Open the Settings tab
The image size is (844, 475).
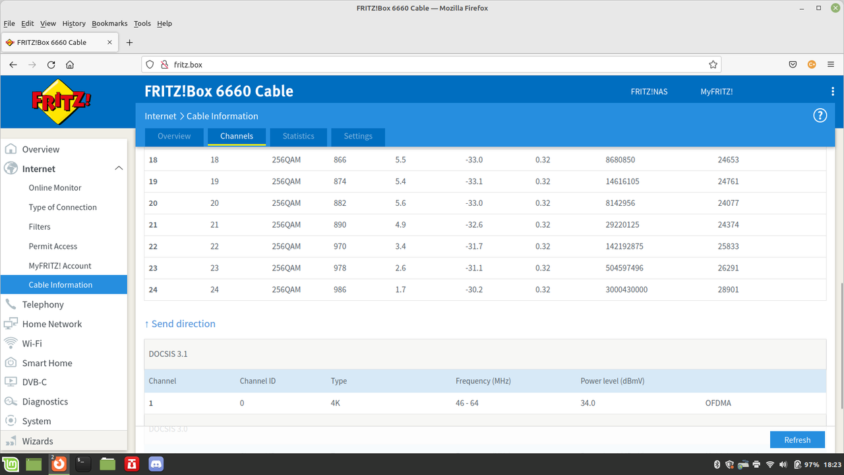(358, 136)
